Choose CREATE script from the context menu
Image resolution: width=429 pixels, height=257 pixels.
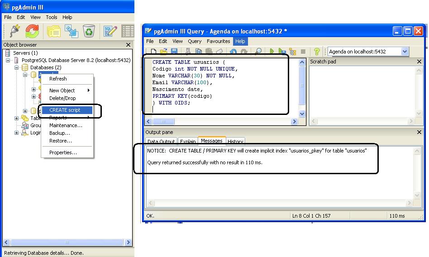(x=67, y=110)
